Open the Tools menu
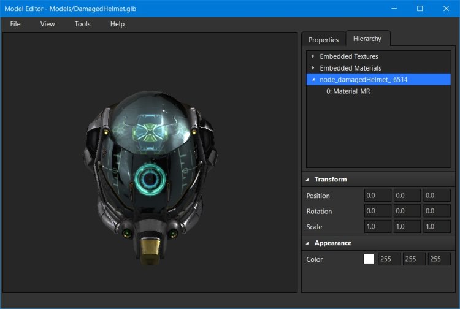Screen dimensions: 460x309 pyautogui.click(x=82, y=24)
